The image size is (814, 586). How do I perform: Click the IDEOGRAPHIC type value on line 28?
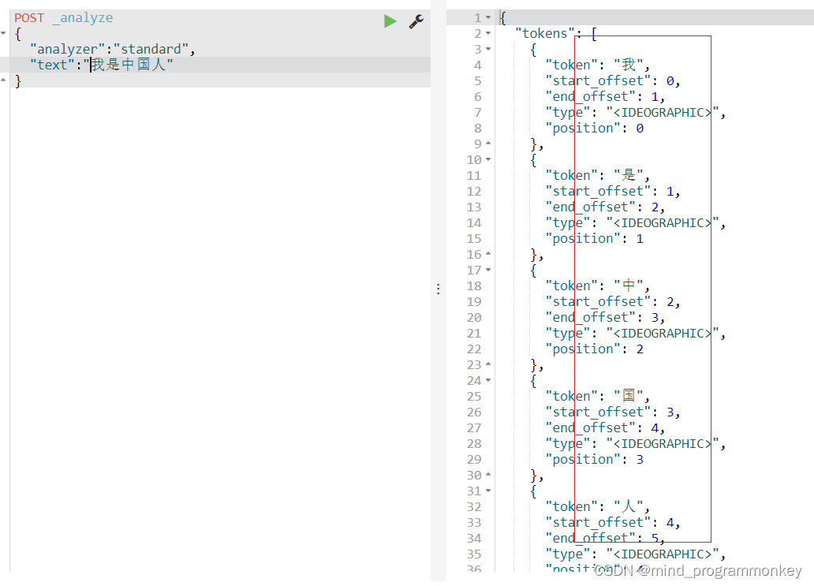click(x=663, y=444)
